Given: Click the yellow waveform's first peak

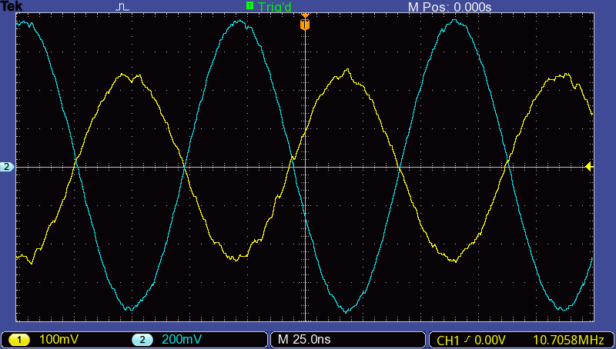Looking at the screenshot, I should pos(123,75).
